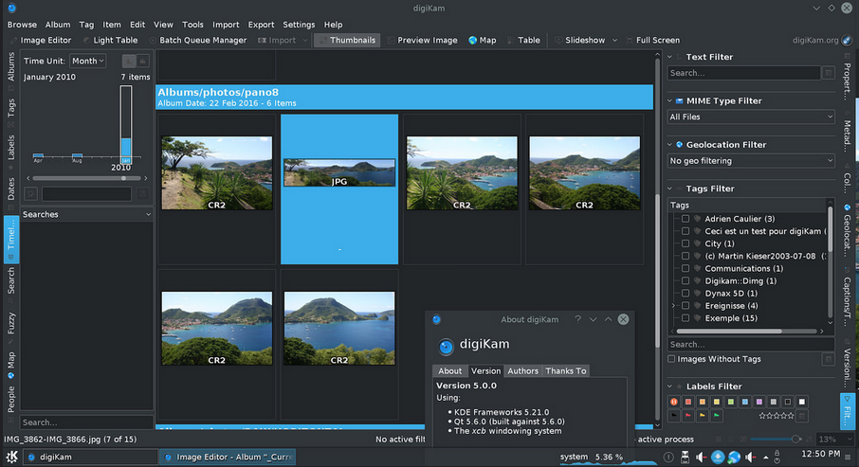Open the digiKam.org website icon
The height and width of the screenshot is (467, 859).
(847, 41)
